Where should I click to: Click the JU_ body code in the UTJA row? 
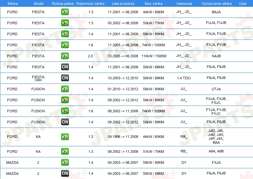click(x=184, y=89)
